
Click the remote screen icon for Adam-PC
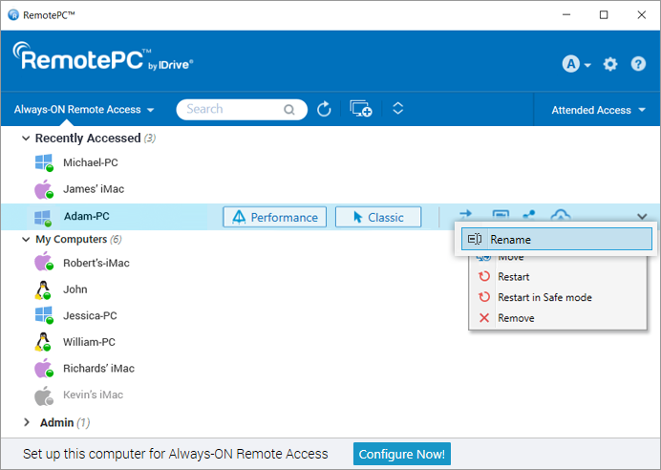point(501,215)
